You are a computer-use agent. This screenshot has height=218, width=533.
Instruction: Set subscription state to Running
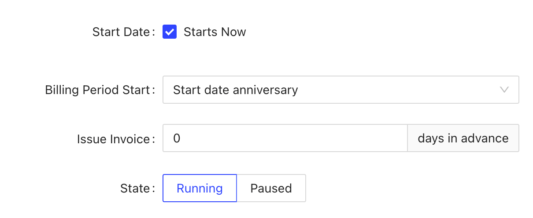[x=200, y=189]
